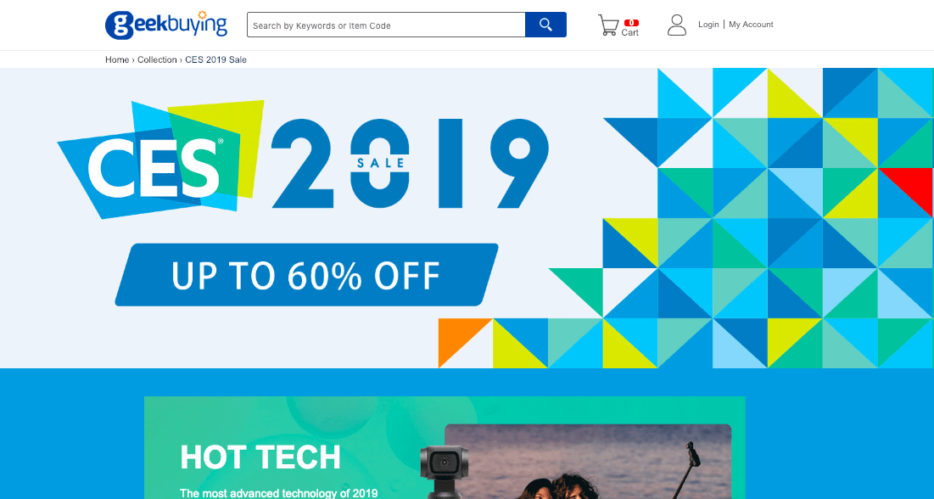Open the Login link

coord(708,25)
